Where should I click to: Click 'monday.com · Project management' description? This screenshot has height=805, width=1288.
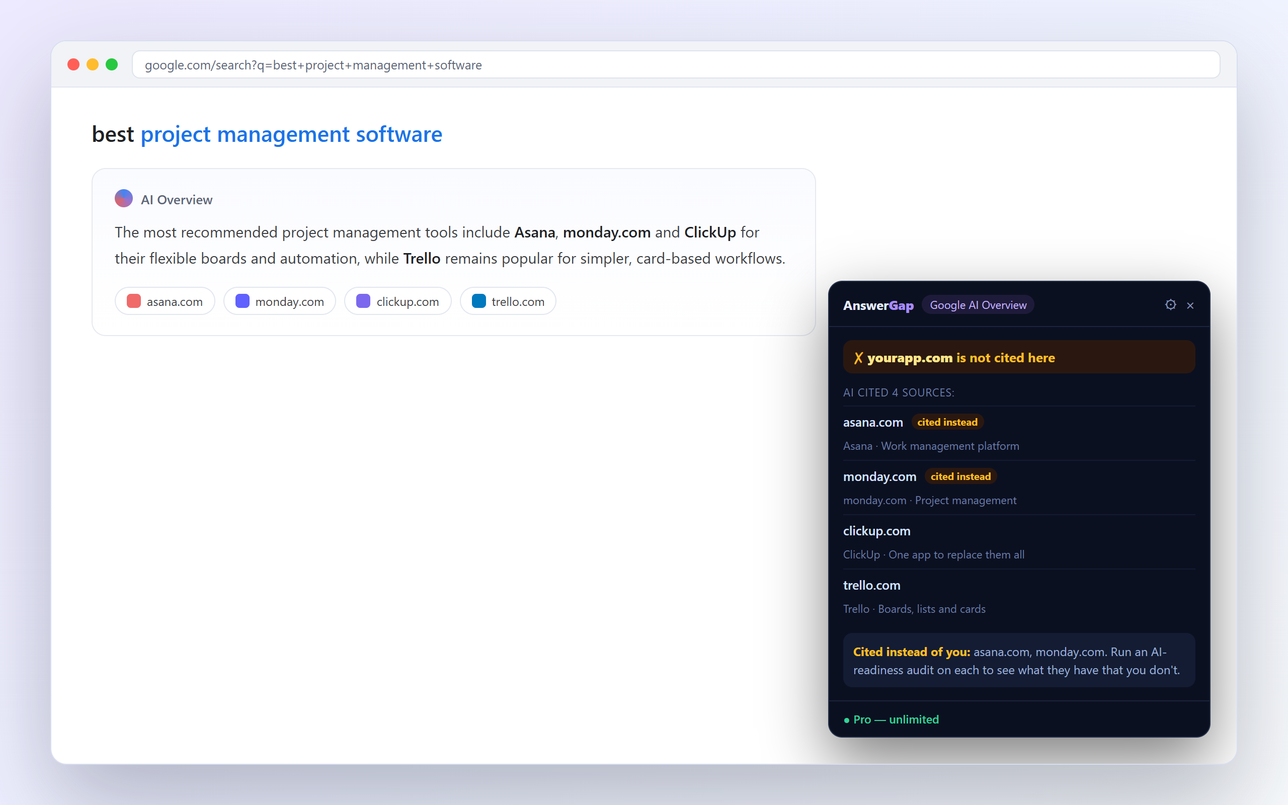click(929, 501)
